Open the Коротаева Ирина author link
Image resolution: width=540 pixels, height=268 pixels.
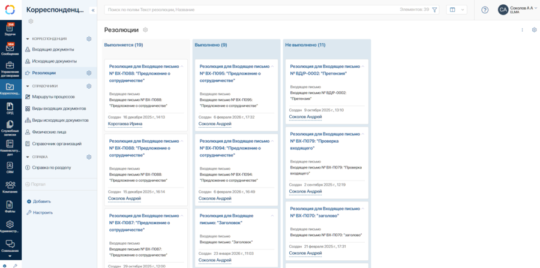(125, 124)
